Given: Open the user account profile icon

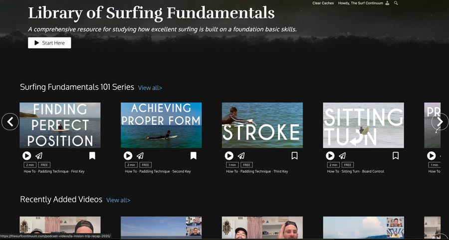Looking at the screenshot, I should [388, 3].
